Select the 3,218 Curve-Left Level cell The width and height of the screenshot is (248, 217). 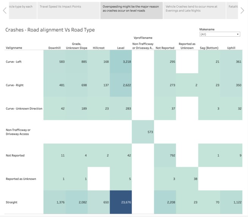(x=121, y=61)
